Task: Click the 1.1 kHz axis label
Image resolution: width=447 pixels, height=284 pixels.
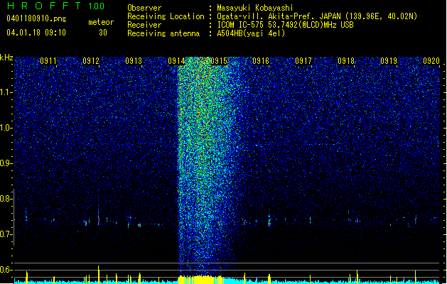Action: (6, 92)
